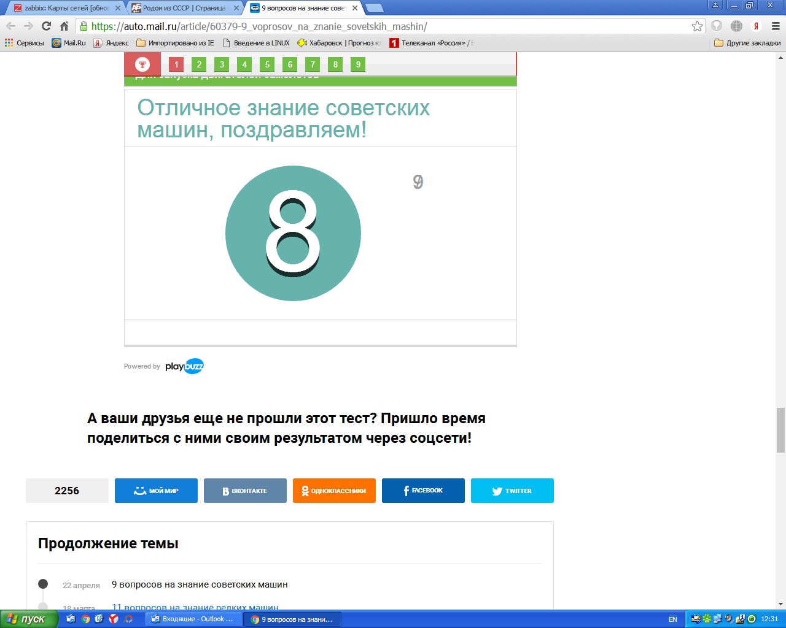Click the address bar URL field
The height and width of the screenshot is (628, 786).
click(x=387, y=26)
